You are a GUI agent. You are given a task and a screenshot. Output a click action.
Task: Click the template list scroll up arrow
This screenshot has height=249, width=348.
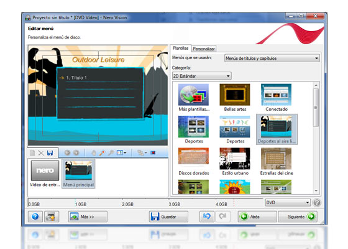tap(316, 85)
